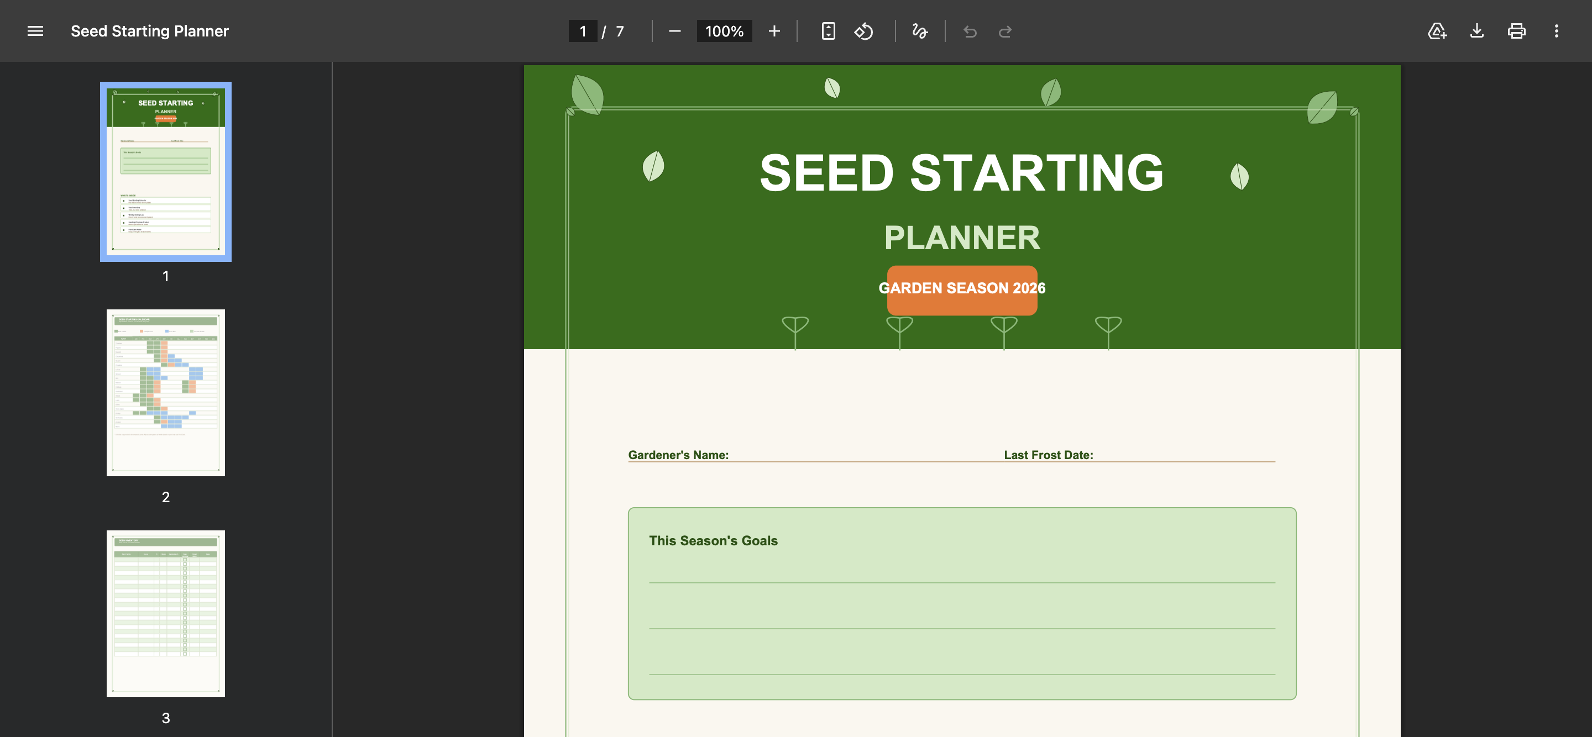Click the Last Frost Date label
This screenshot has width=1592, height=737.
pyautogui.click(x=1048, y=455)
